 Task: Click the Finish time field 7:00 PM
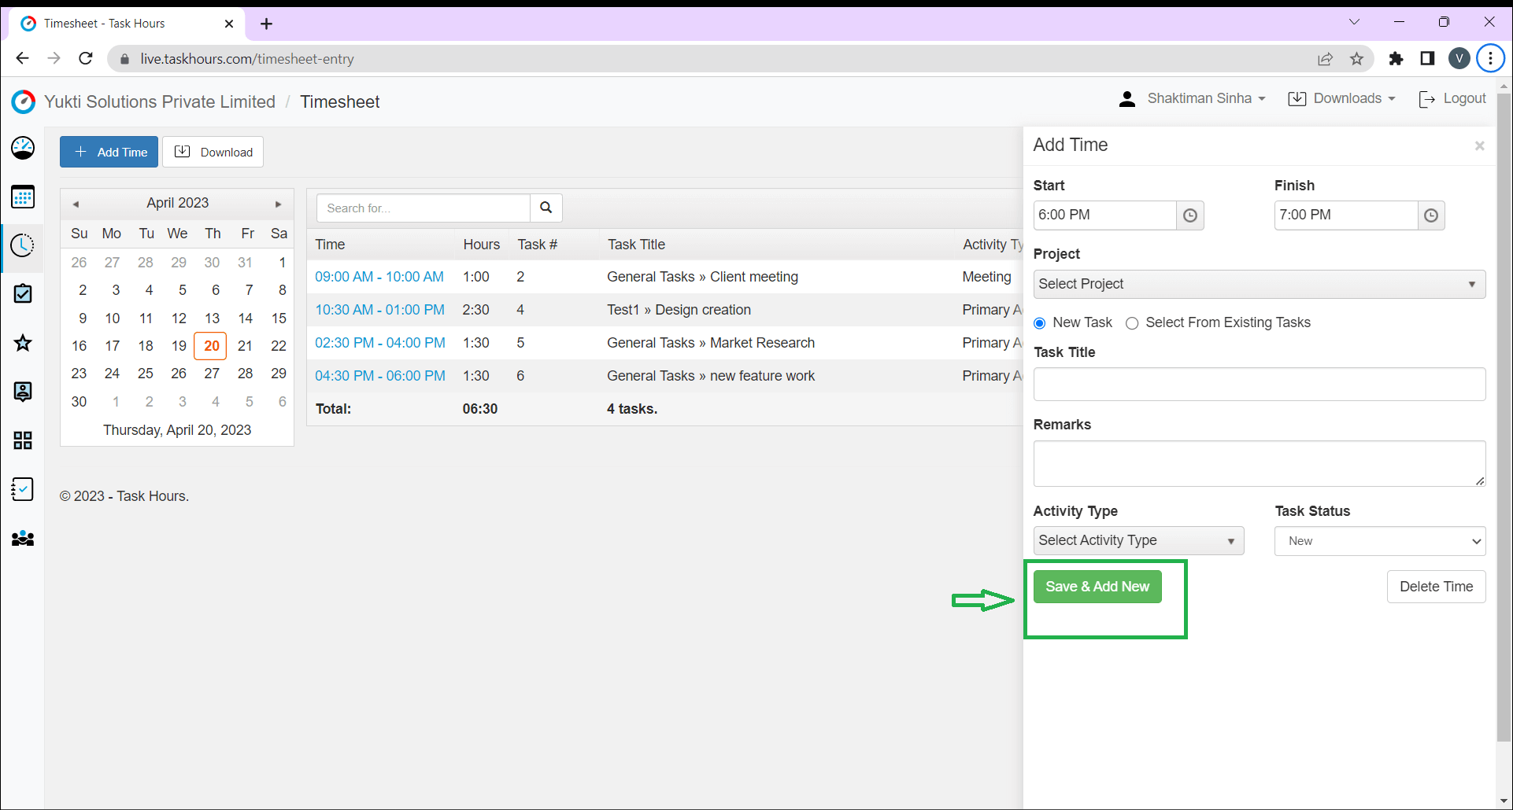click(1346, 215)
